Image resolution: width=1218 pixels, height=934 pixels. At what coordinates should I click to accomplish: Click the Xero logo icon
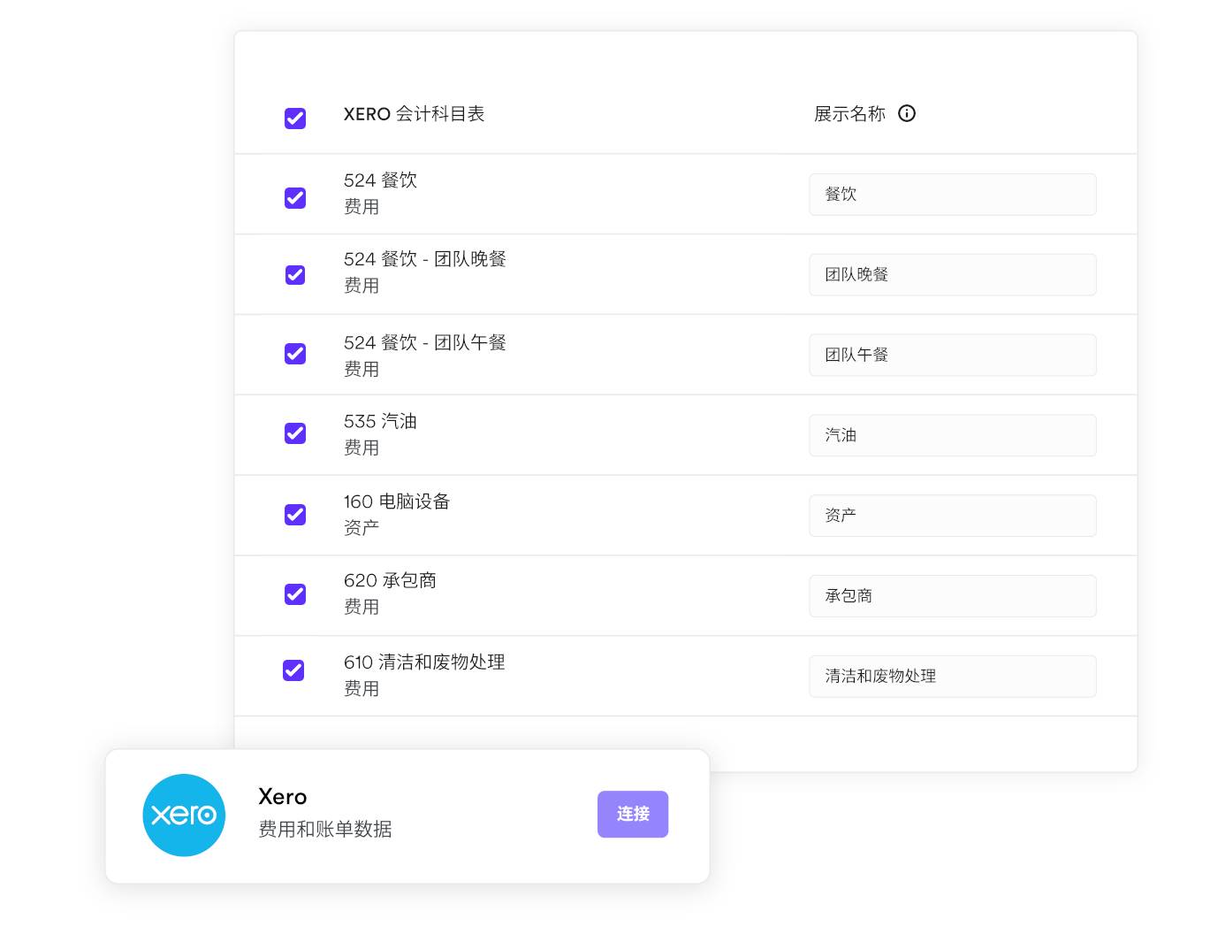tap(184, 815)
